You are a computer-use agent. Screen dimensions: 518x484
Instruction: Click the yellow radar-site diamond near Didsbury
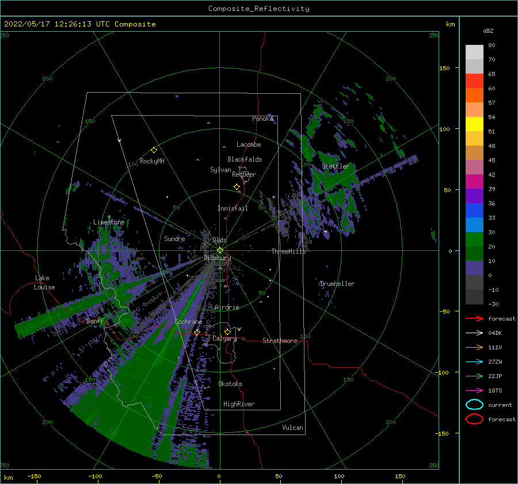click(x=220, y=250)
